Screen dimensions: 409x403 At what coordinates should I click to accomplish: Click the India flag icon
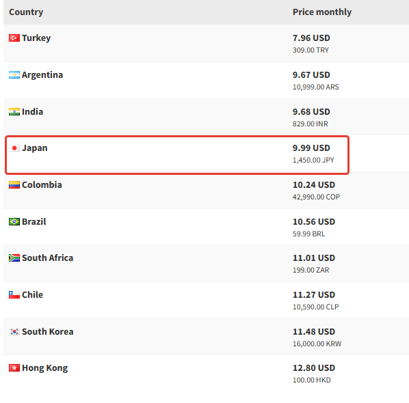(x=14, y=112)
